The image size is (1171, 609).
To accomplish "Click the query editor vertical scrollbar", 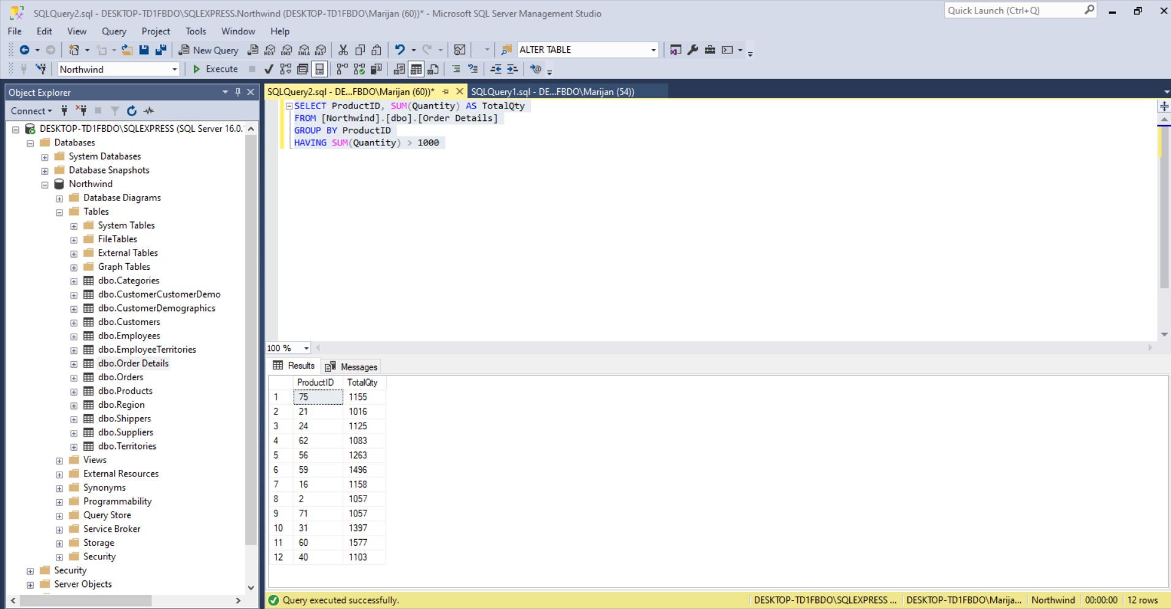I will tap(1164, 209).
